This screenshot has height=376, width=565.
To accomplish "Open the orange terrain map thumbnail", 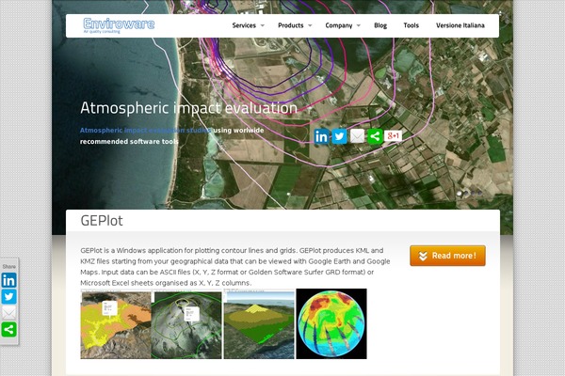I will tap(116, 324).
